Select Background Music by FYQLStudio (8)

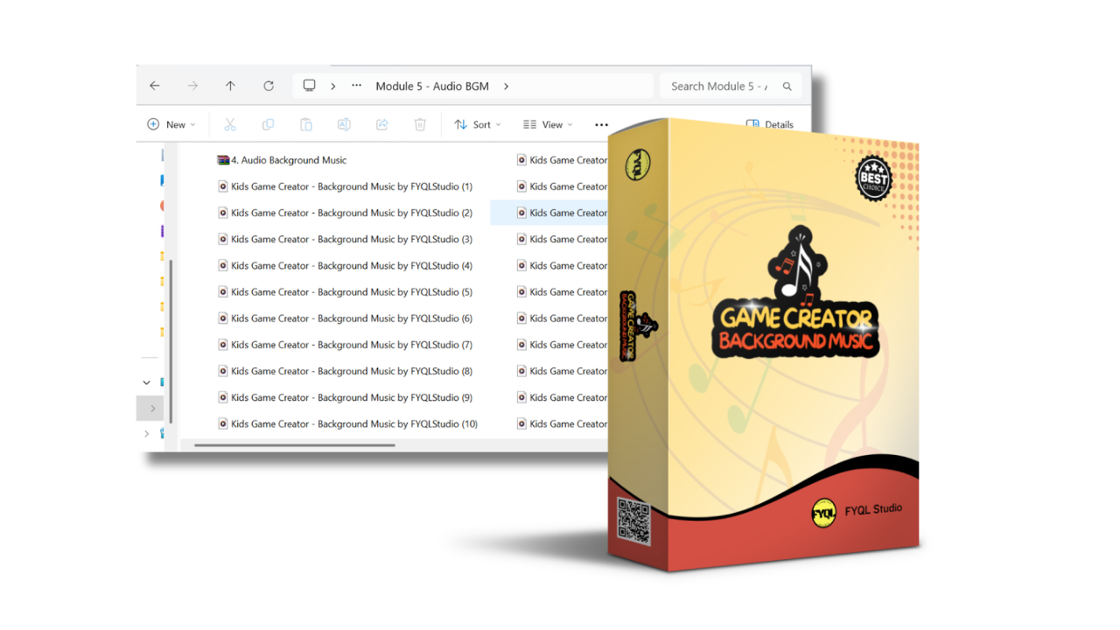pyautogui.click(x=345, y=370)
